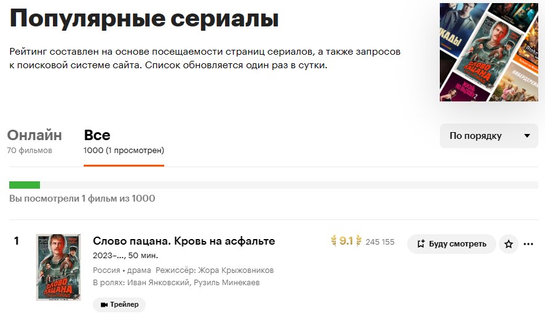This screenshot has width=545, height=319.
Task: Click the camera icon on Трейлер
Action: (104, 304)
